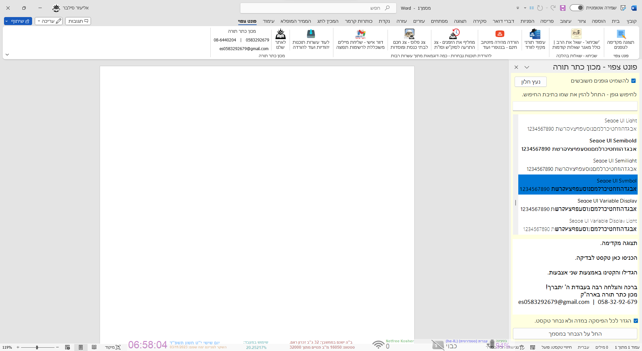Select the Segoe UI Semilight font entry
642x351 pixels.
tap(578, 164)
